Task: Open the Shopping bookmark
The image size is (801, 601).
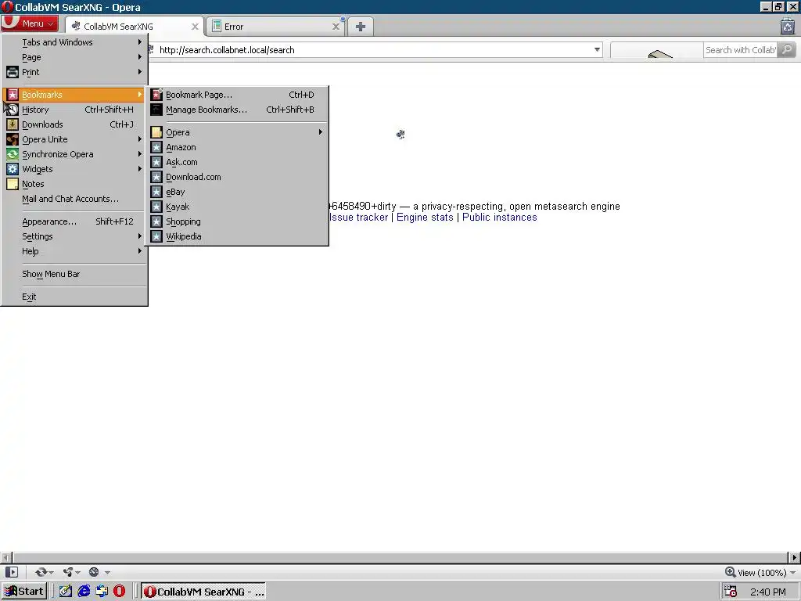Action: click(x=237, y=221)
